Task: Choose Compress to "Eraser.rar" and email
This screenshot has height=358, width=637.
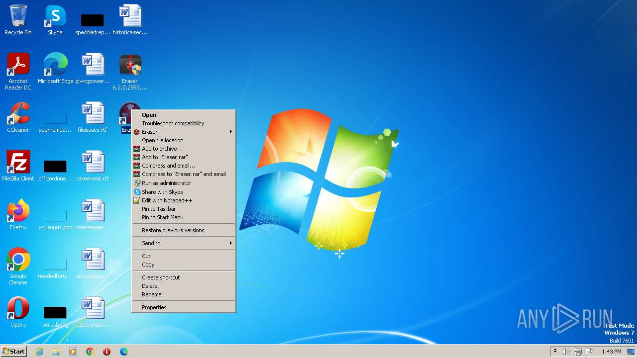Action: point(184,174)
